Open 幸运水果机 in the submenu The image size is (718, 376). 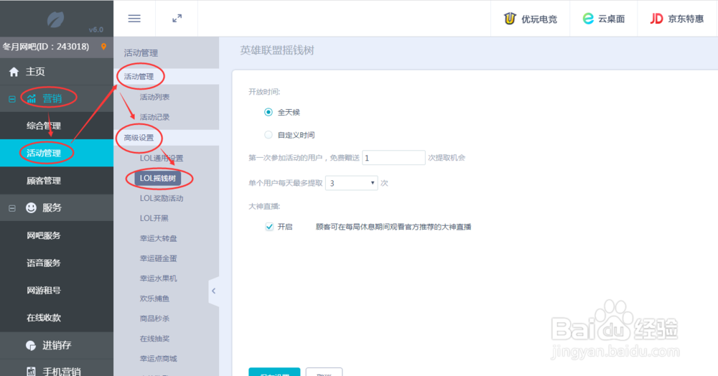coord(159,278)
